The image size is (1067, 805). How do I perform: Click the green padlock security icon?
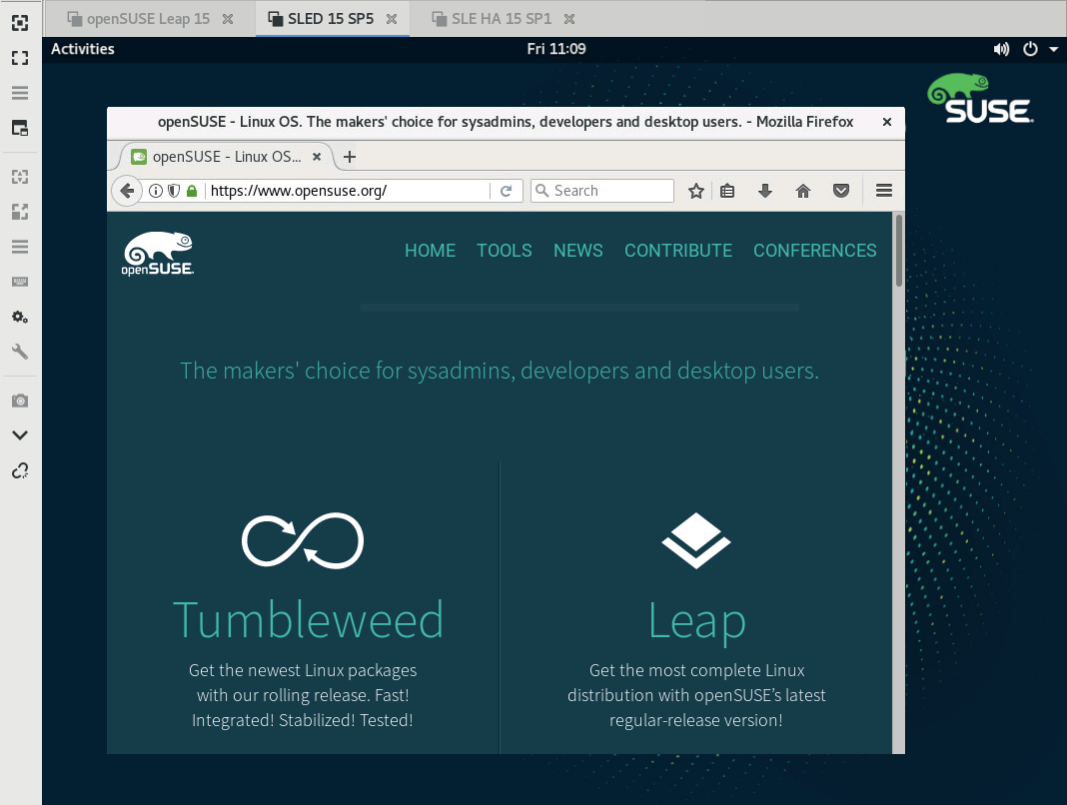(192, 191)
